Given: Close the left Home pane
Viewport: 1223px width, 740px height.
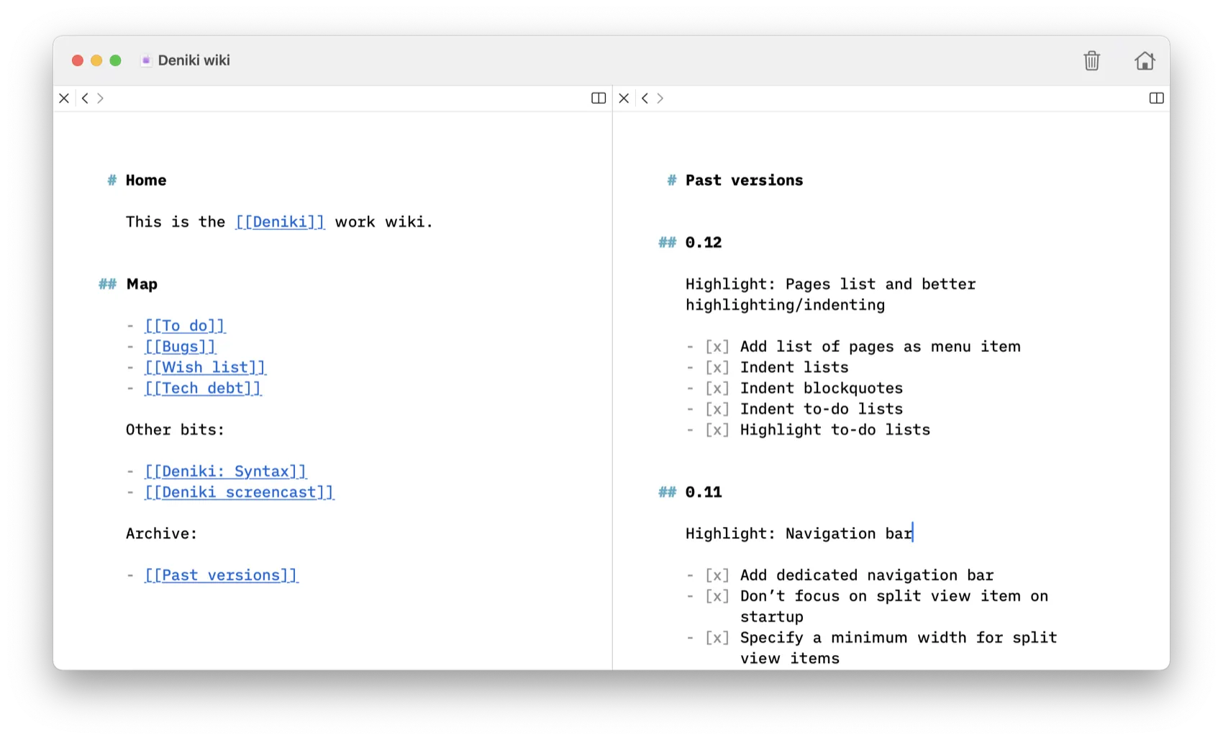Looking at the screenshot, I should (x=64, y=98).
